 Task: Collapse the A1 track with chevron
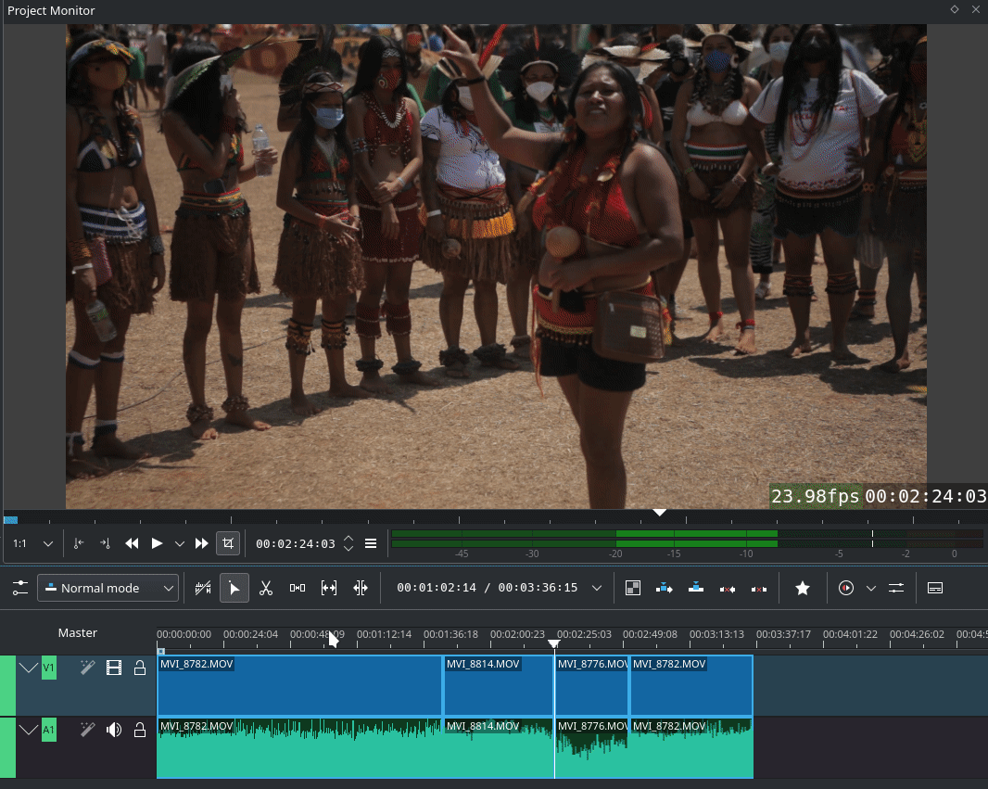29,730
